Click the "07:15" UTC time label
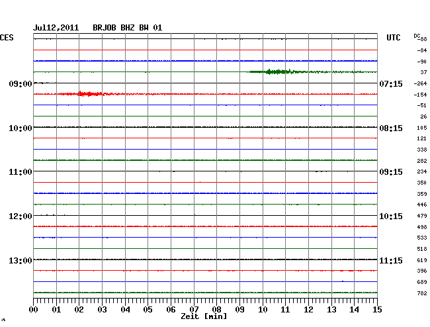The image size is (430, 327). coord(391,83)
